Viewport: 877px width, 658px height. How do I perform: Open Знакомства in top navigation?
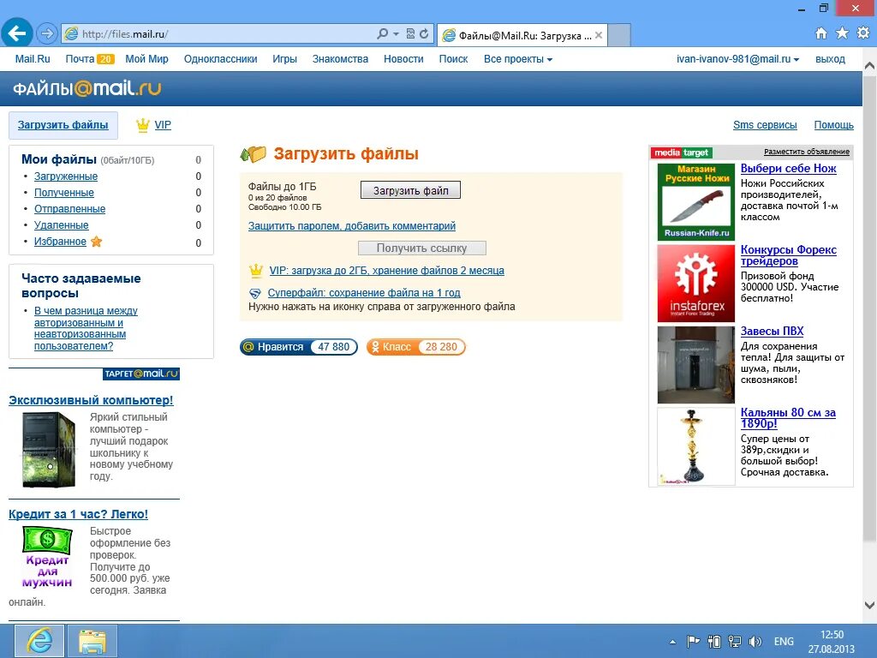340,59
